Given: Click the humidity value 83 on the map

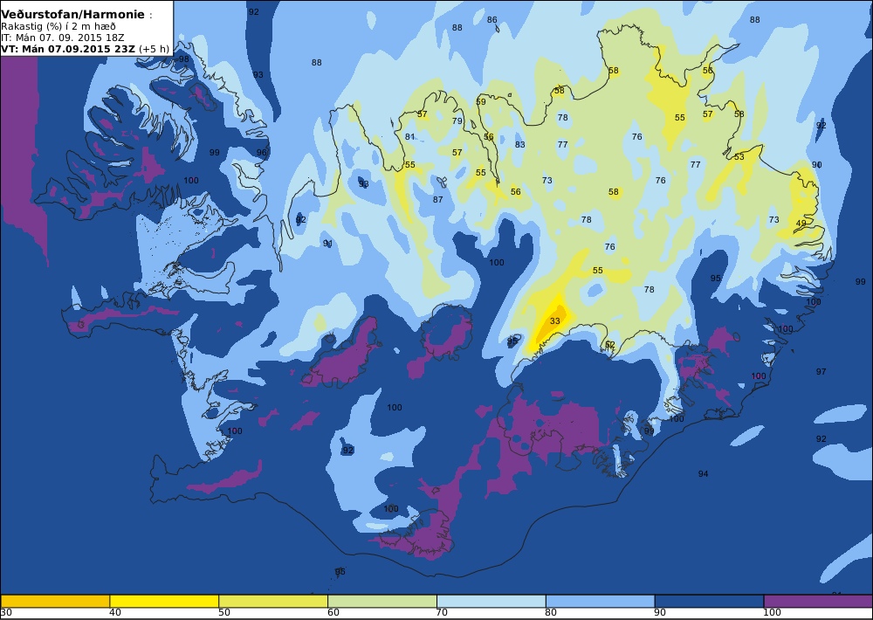Looking at the screenshot, I should [x=519, y=144].
